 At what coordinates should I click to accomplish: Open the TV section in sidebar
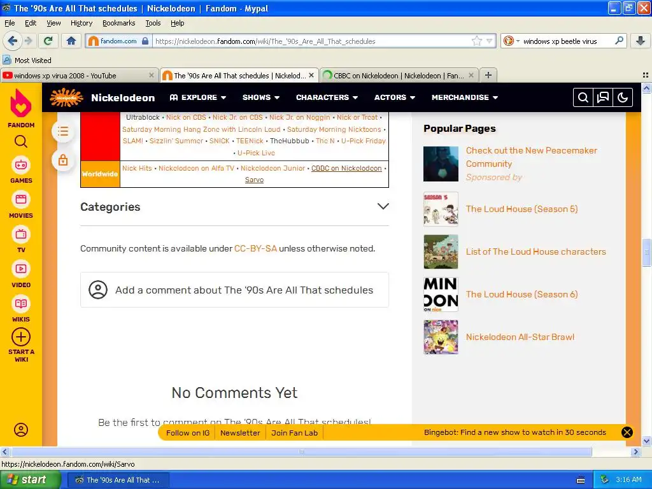[21, 239]
